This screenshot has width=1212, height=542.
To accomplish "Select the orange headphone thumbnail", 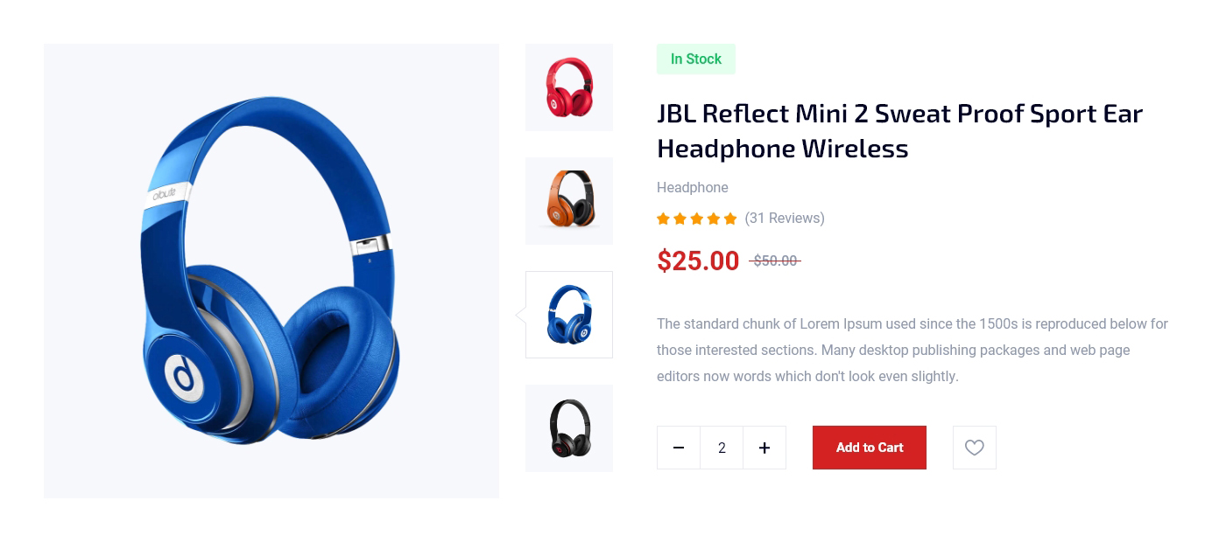I will [569, 201].
